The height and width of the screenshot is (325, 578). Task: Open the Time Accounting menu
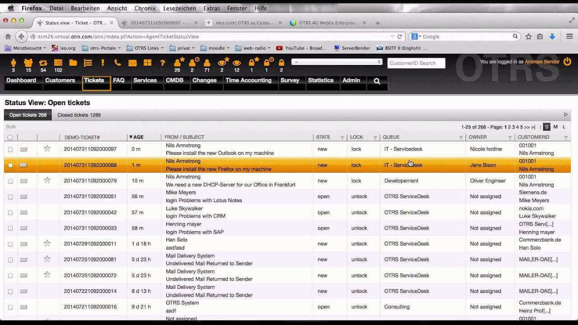click(248, 80)
